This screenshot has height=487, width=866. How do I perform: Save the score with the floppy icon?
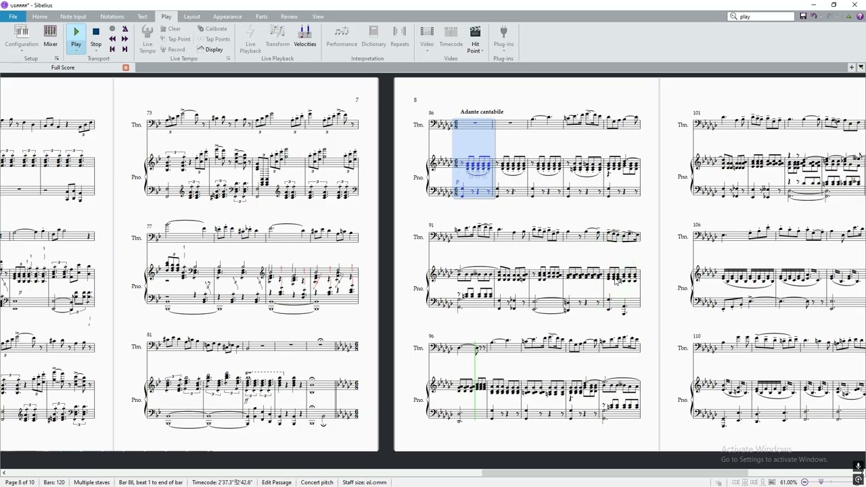pyautogui.click(x=803, y=16)
